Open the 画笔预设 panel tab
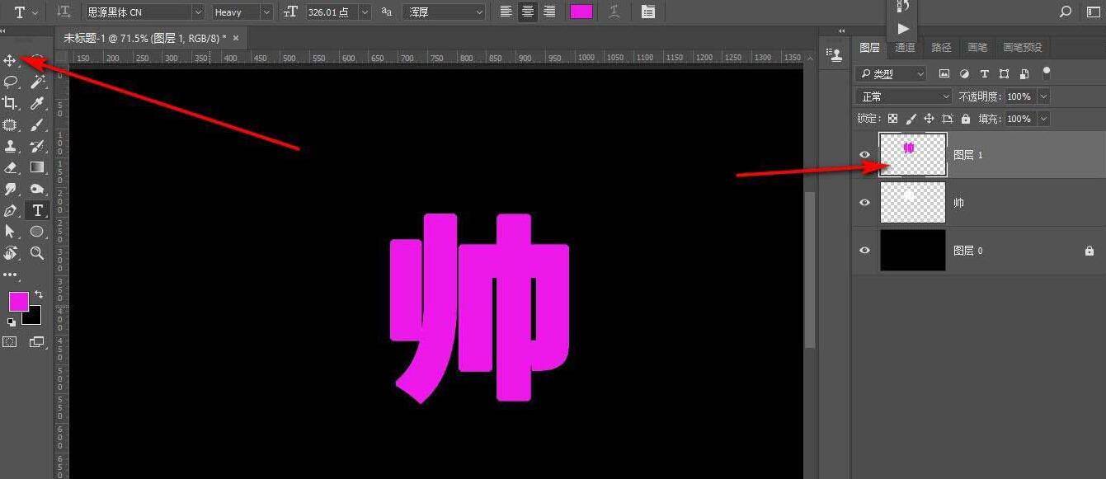1106x479 pixels. 1023,47
